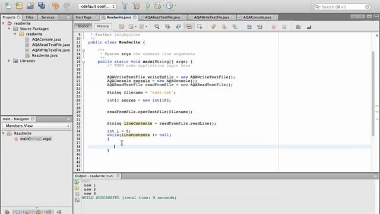Click the Re-run with different parameters yellow icon

pos(77,188)
